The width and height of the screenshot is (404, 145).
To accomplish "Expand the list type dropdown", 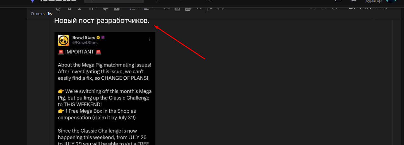I will [x=134, y=8].
